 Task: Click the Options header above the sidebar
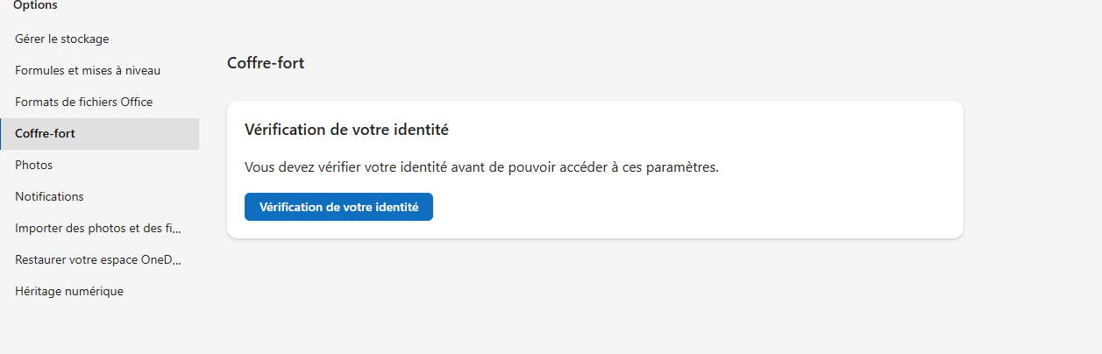35,5
